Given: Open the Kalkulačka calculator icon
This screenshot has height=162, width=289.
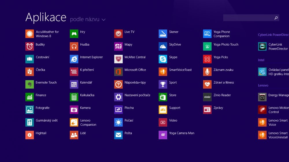Looking at the screenshot, I should pyautogui.click(x=74, y=97).
